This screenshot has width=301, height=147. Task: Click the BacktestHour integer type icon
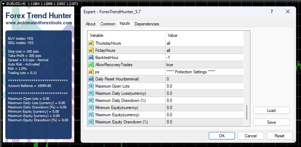(x=91, y=58)
